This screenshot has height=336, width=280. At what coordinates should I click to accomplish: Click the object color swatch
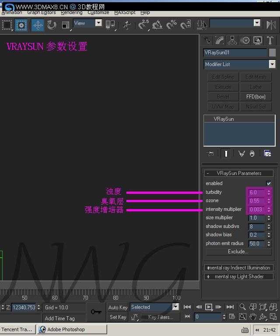[272, 52]
